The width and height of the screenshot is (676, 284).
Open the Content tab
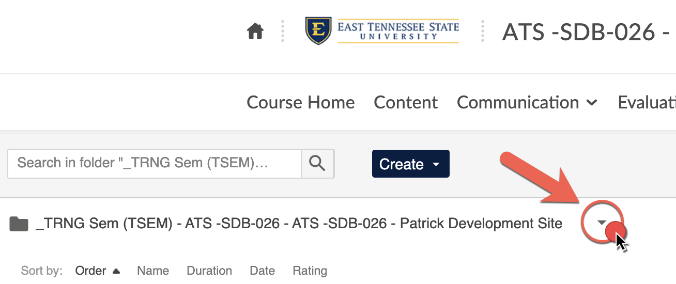tap(406, 102)
